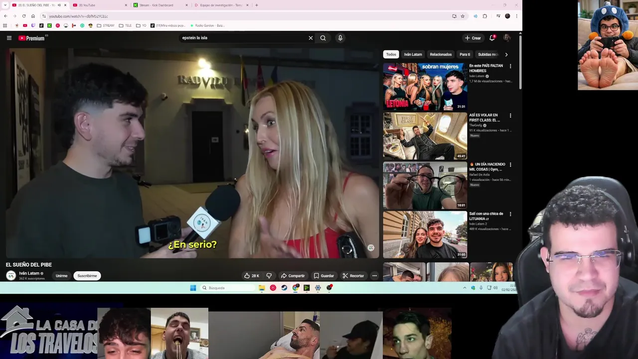Viewport: 638px width, 359px height.
Task: Reload the page with the refresh icon
Action: [x=24, y=16]
